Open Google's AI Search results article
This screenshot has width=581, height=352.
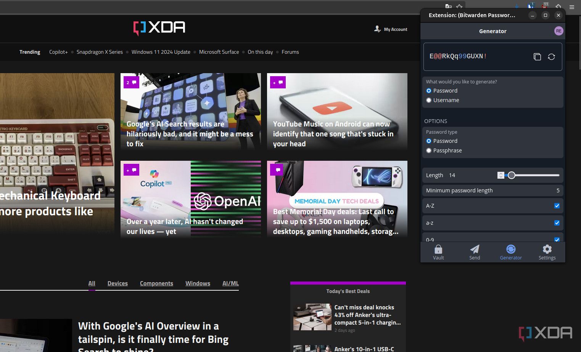point(190,134)
